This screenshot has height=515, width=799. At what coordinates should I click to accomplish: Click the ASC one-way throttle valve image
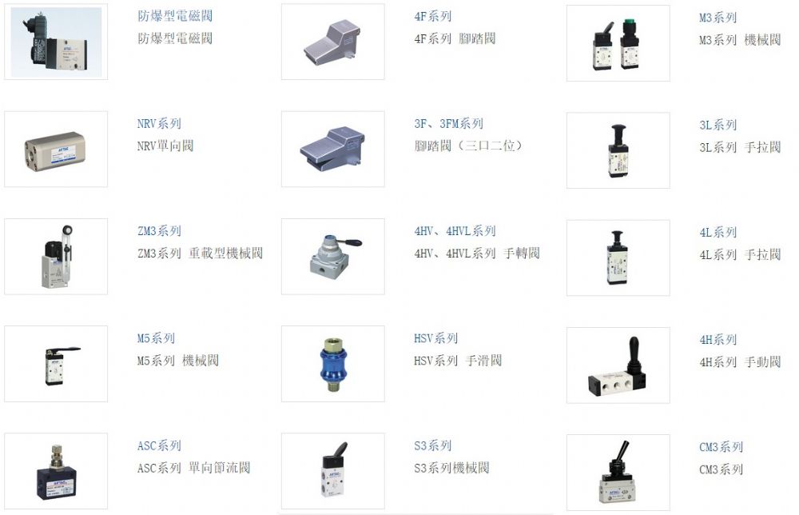pos(56,471)
